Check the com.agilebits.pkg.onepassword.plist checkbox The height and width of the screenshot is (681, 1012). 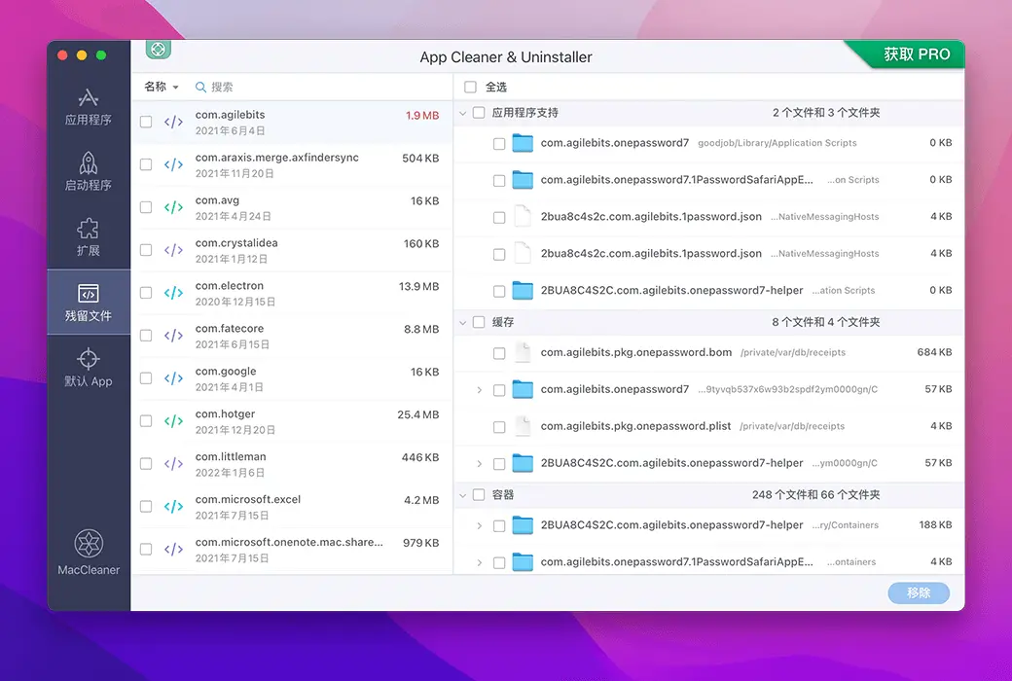click(x=499, y=427)
